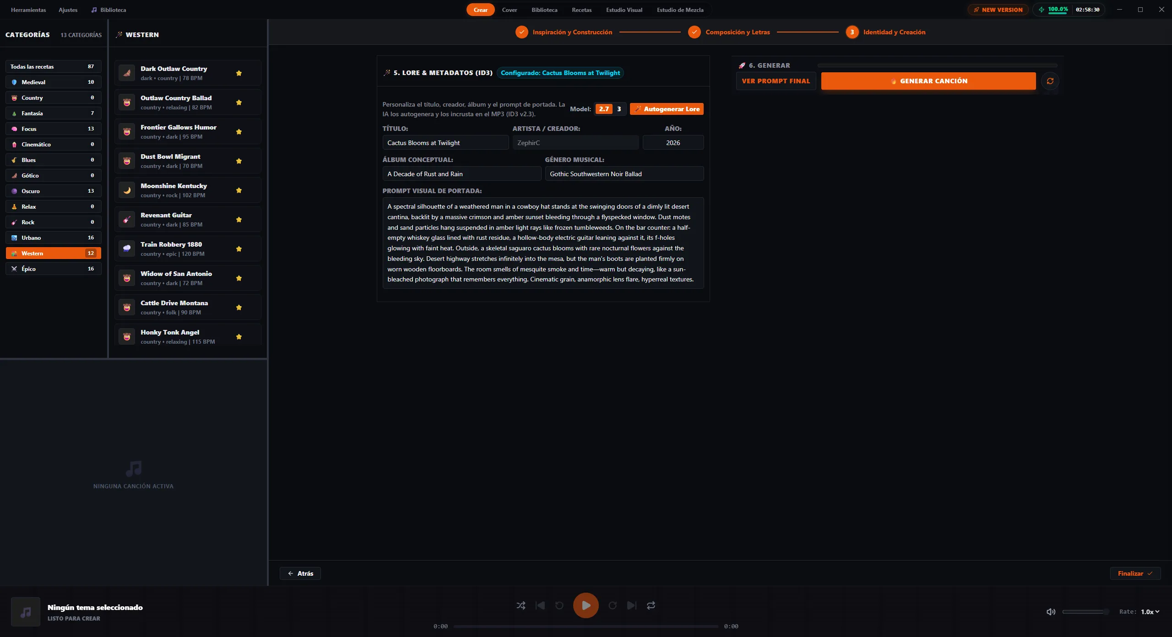Toggle favorite star for Dust Bowl Migrant

coord(239,161)
